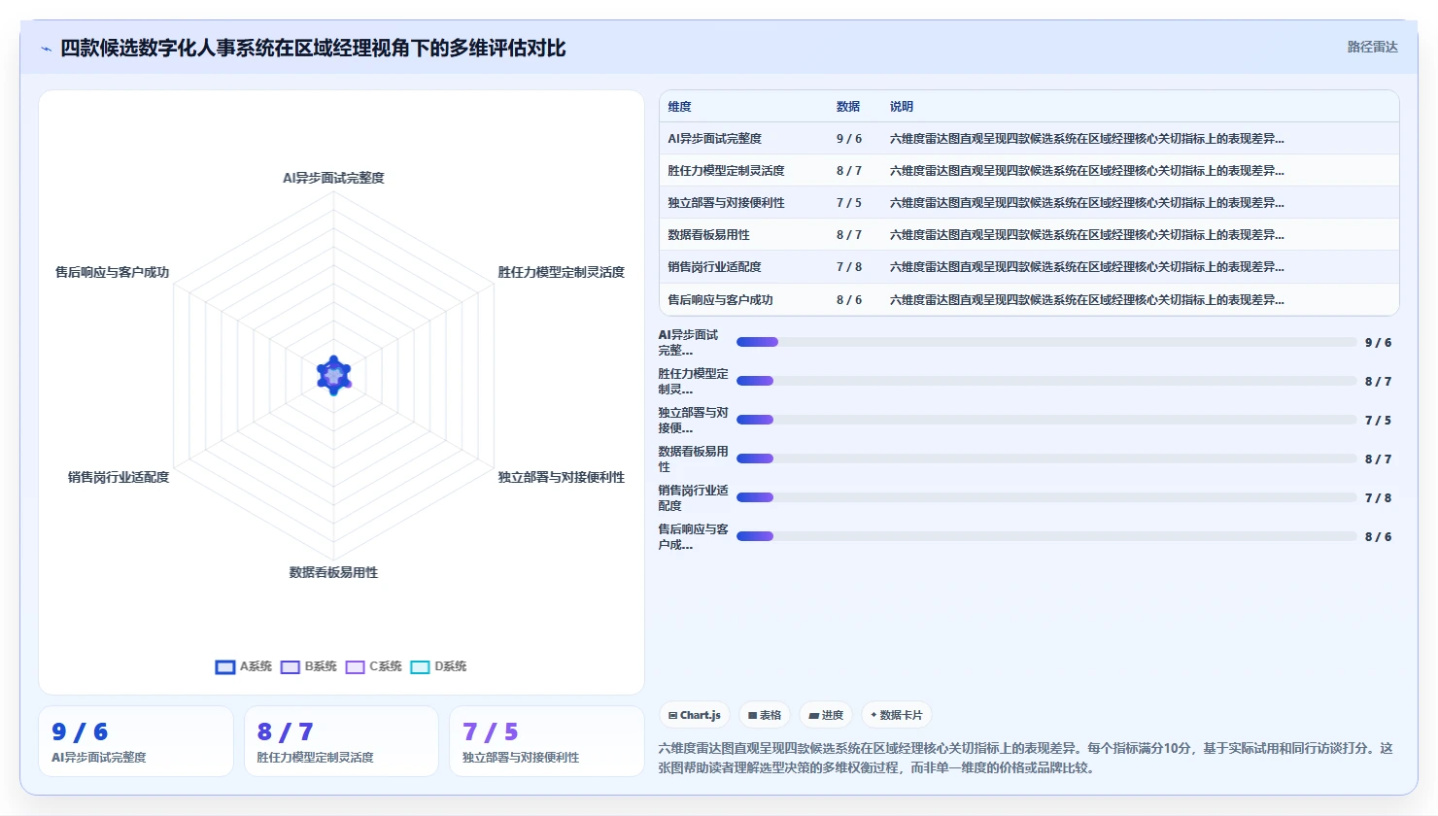Click the D系统 cyan legend swatch
Viewport: 1438px width, 816px height.
[x=421, y=667]
